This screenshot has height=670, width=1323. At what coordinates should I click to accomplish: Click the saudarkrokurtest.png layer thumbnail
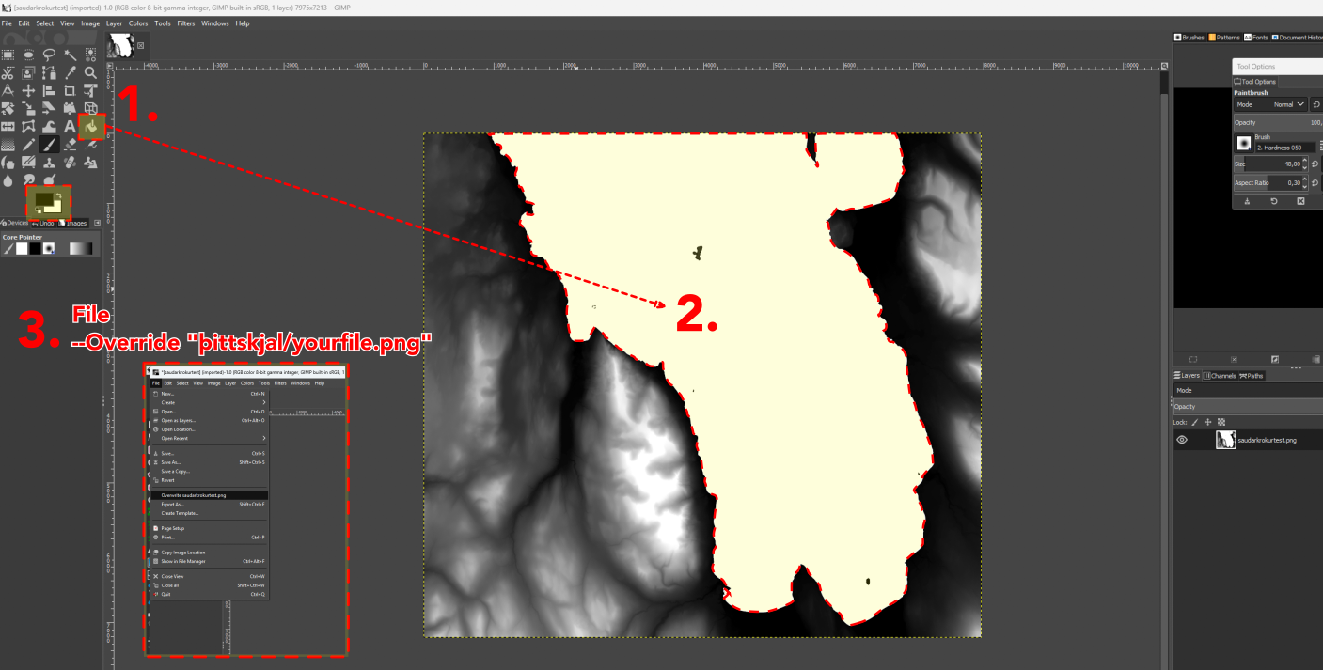(1226, 440)
